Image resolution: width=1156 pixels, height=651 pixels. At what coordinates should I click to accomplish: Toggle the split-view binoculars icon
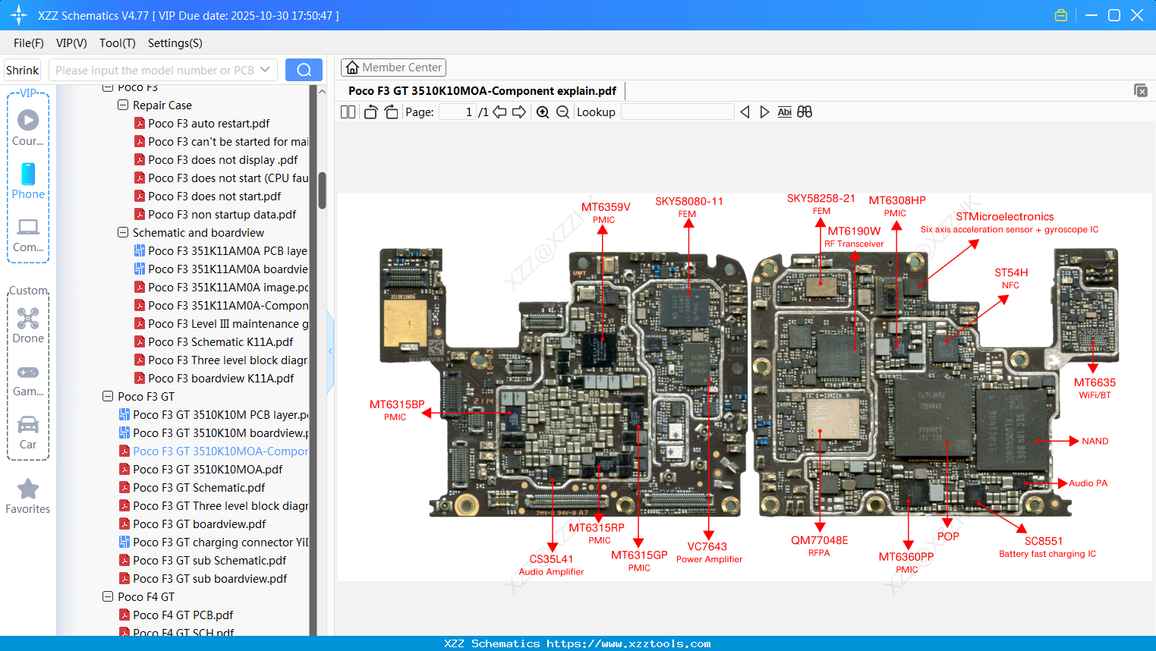[805, 112]
